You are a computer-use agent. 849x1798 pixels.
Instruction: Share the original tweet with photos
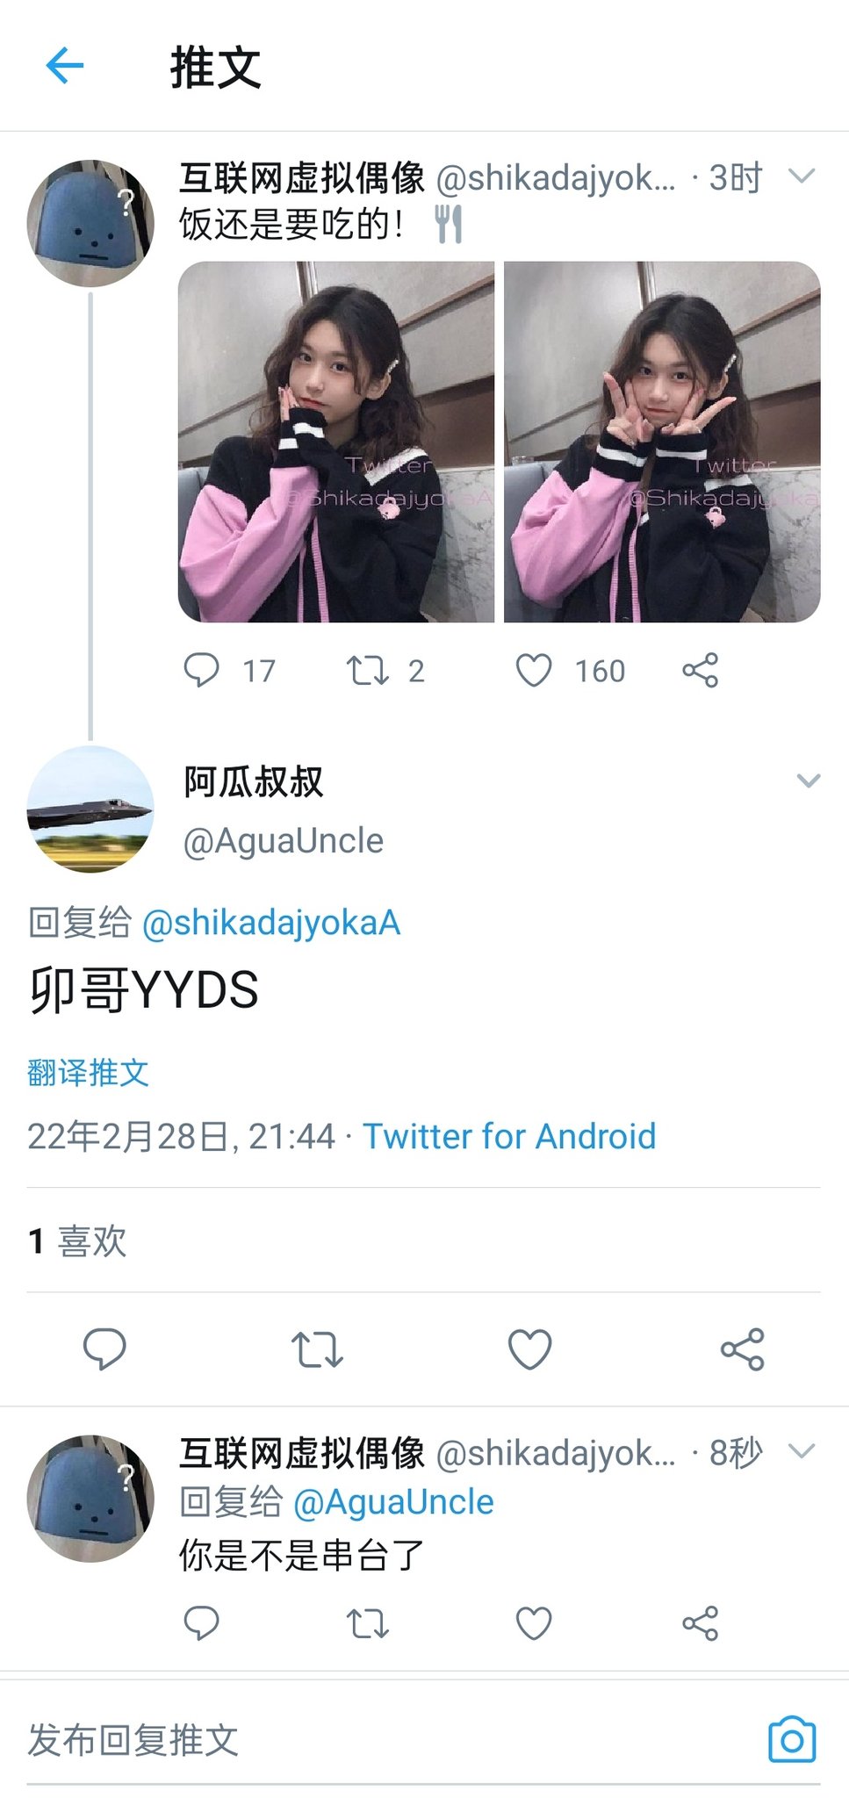click(701, 670)
